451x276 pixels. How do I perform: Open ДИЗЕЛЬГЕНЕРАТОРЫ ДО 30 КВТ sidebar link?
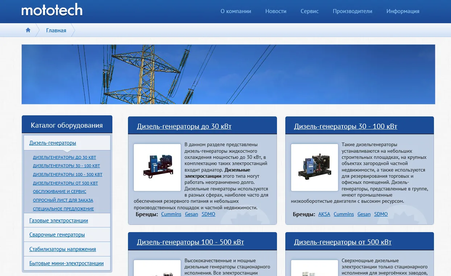[65, 157]
